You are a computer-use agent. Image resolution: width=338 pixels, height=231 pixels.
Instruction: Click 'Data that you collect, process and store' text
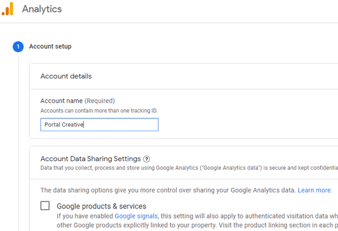pos(189,168)
